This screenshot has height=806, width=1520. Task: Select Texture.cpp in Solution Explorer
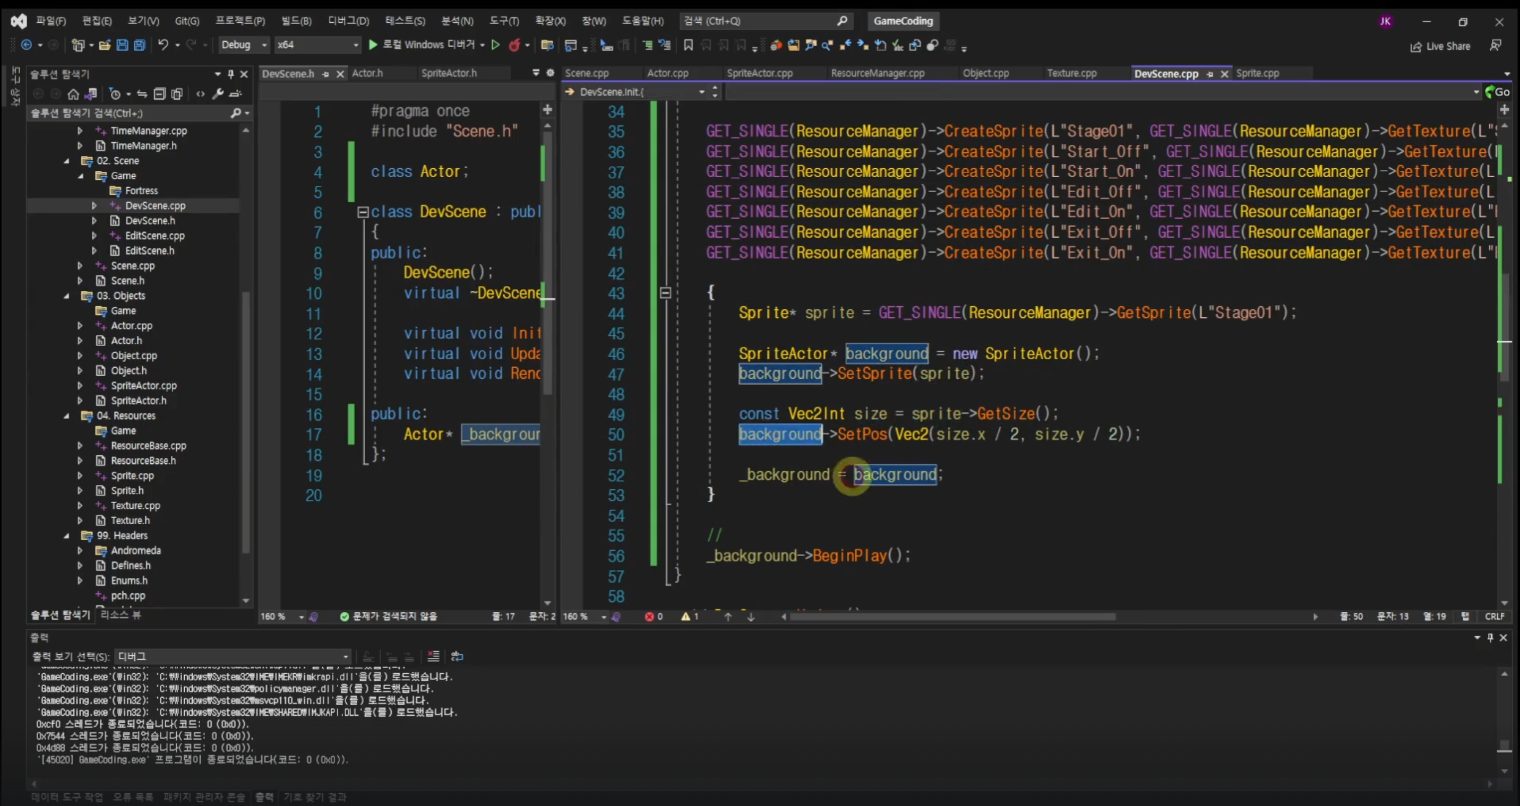pyautogui.click(x=135, y=505)
